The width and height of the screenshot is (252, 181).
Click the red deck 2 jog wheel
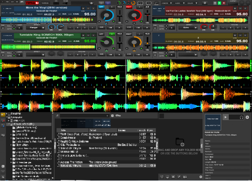(x=134, y=15)
